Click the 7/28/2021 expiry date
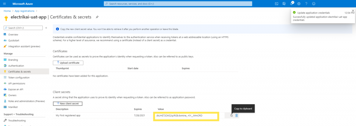The image size is (356, 126). (139, 116)
